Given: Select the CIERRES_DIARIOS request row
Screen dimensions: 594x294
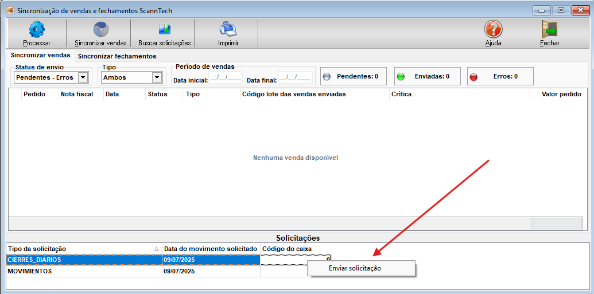Looking at the screenshot, I should click(x=84, y=260).
